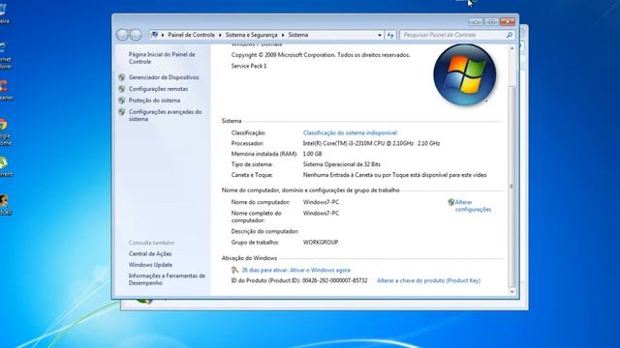
Task: Click the scrollbar up arrow
Action: point(512,48)
